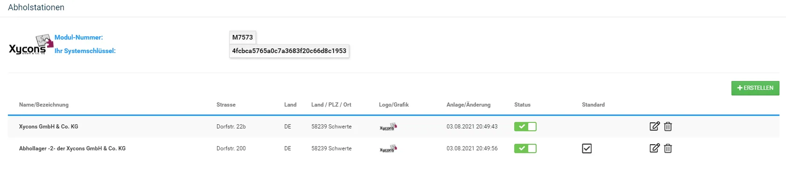Image resolution: width=786 pixels, height=175 pixels.
Task: Sort by the Anlage/Änderung column header
Action: 469,105
